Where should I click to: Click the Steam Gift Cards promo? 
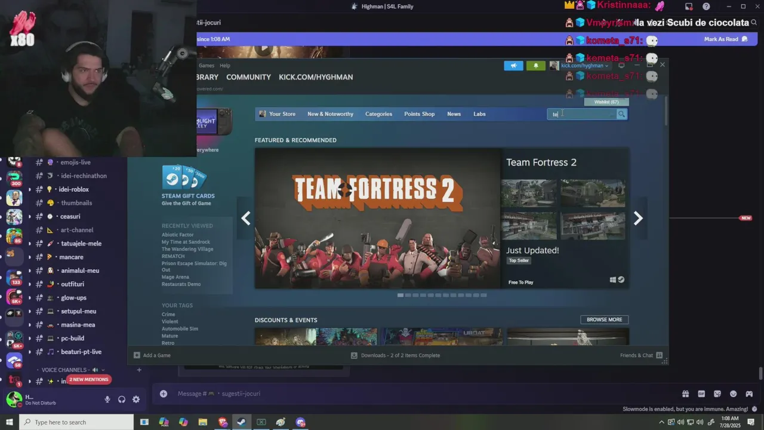click(x=188, y=186)
